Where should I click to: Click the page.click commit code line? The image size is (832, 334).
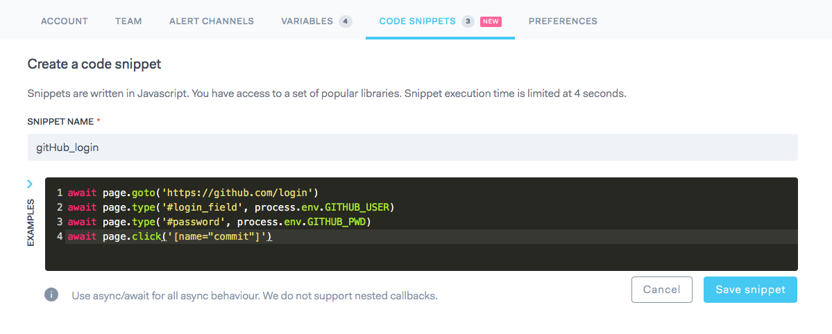pyautogui.click(x=169, y=237)
